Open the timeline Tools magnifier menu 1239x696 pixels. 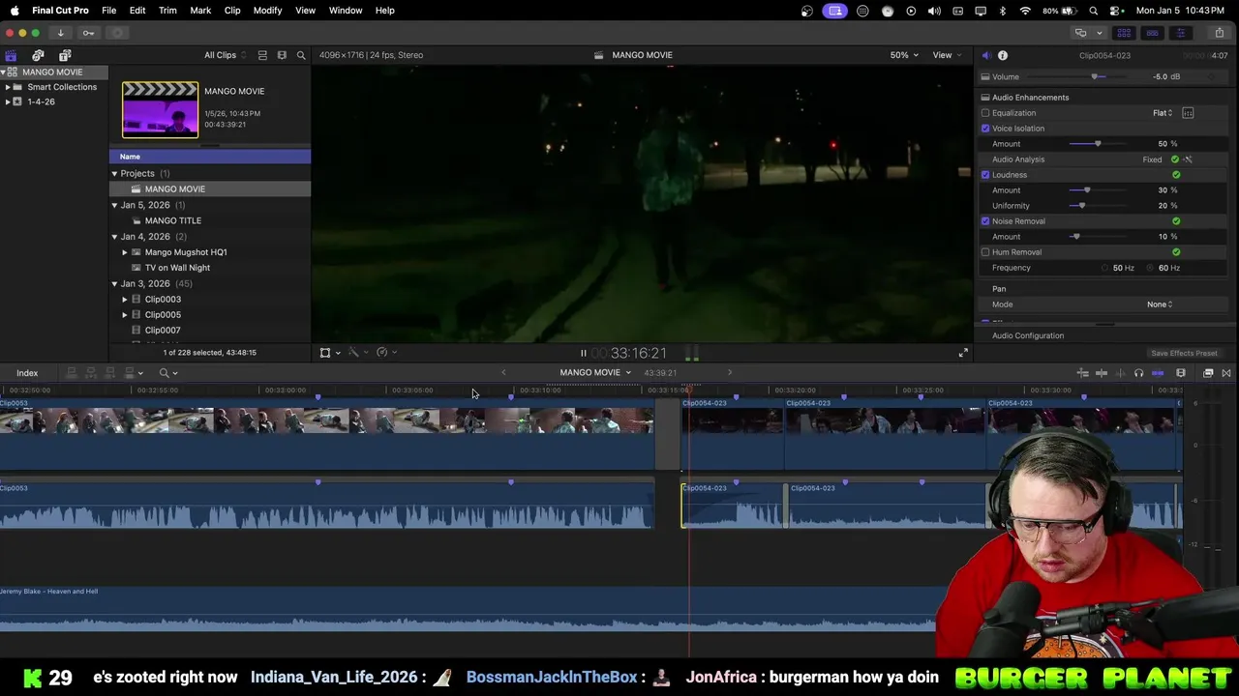pyautogui.click(x=168, y=373)
